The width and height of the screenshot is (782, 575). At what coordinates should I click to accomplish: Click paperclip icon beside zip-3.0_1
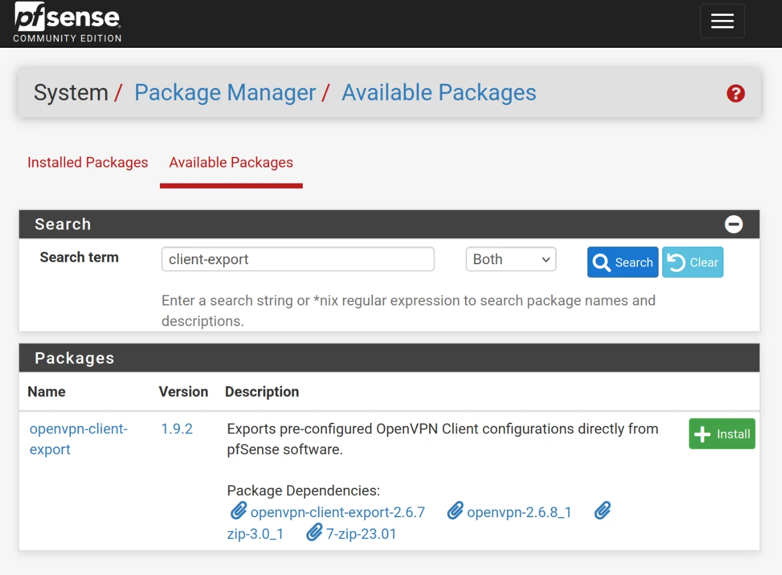pos(603,511)
